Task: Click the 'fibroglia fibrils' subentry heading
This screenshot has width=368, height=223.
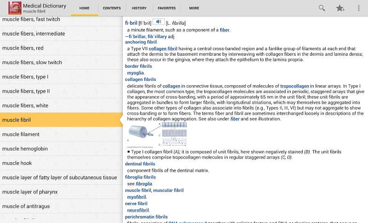Action: (x=140, y=177)
